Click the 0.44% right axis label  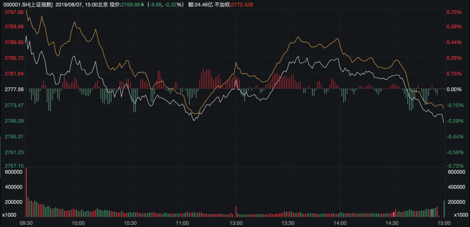[x=454, y=42]
